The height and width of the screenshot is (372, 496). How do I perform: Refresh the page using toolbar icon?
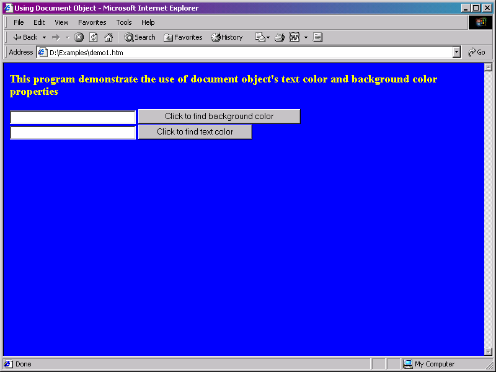click(94, 37)
